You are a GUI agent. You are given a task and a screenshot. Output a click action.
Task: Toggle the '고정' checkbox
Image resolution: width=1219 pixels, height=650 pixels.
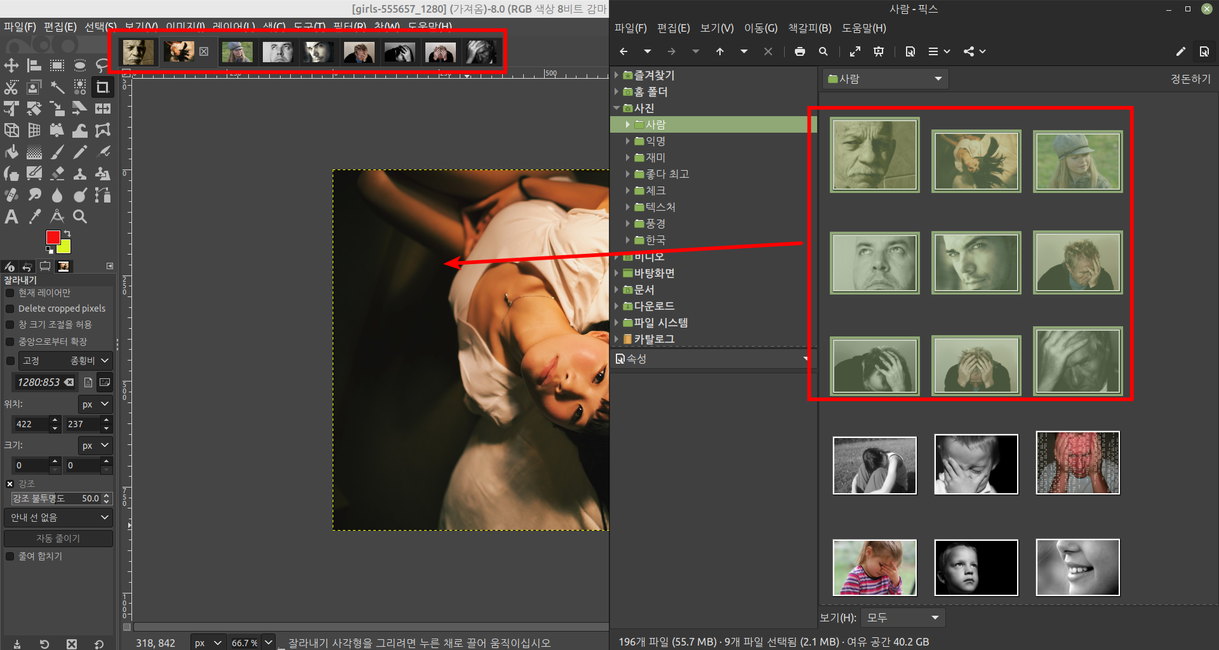click(x=10, y=361)
